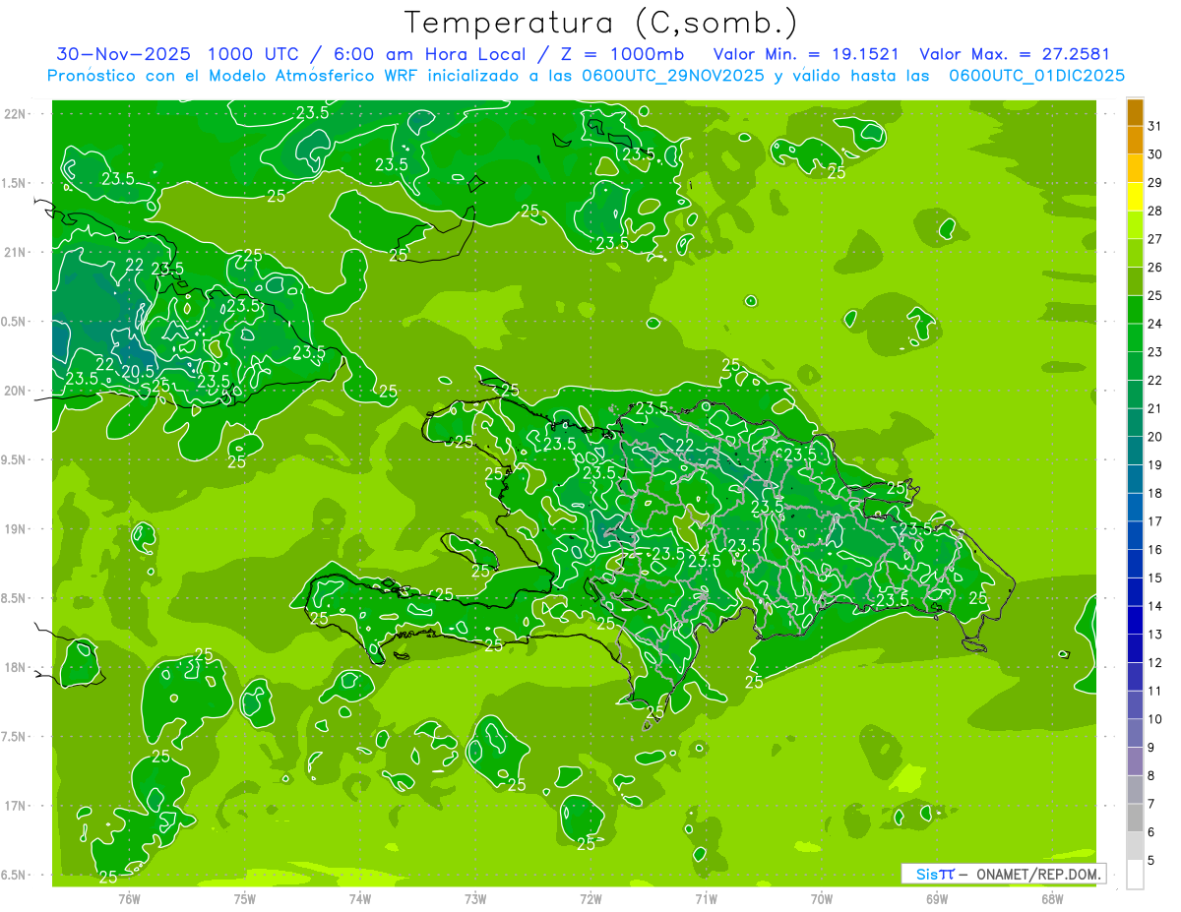Click the gray legend swatch between 6 and 7

point(1135,819)
